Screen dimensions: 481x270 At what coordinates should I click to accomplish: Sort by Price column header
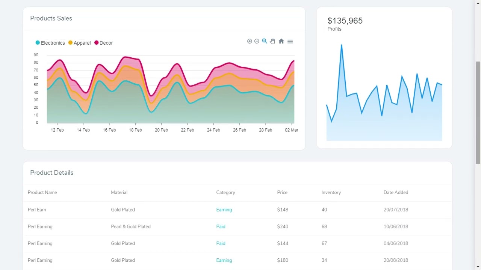[x=282, y=192]
